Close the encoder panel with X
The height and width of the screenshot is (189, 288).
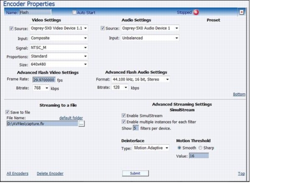(241, 12)
